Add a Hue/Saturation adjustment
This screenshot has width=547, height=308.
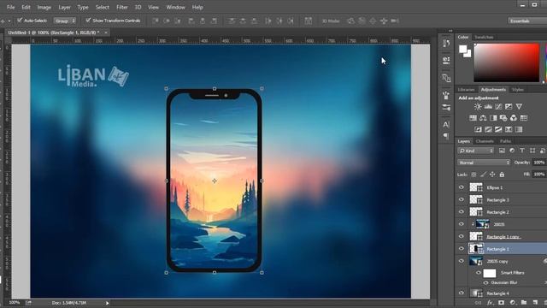coord(473,118)
